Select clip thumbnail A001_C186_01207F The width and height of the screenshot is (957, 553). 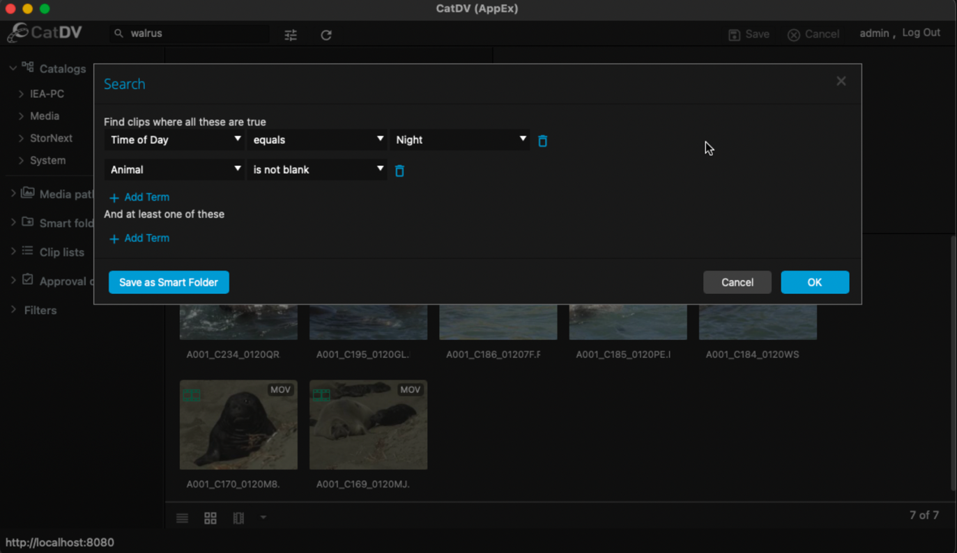[x=498, y=322]
